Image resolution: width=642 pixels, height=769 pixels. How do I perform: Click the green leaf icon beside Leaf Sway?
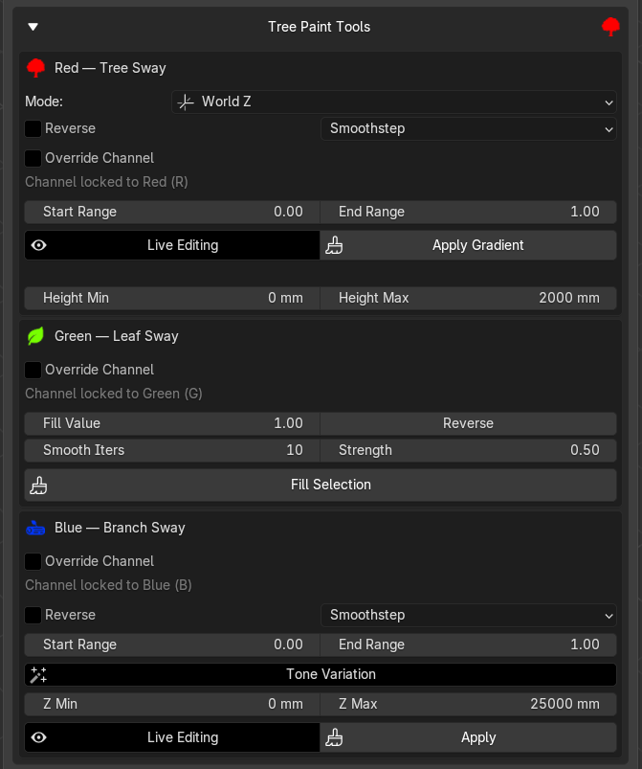36,336
